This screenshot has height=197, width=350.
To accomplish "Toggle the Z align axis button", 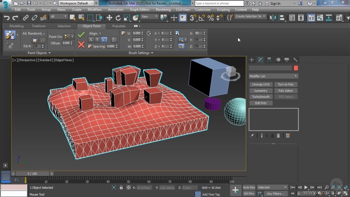I will pos(104,40).
